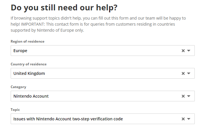
Task: Click the Topic field label
Action: [16, 110]
